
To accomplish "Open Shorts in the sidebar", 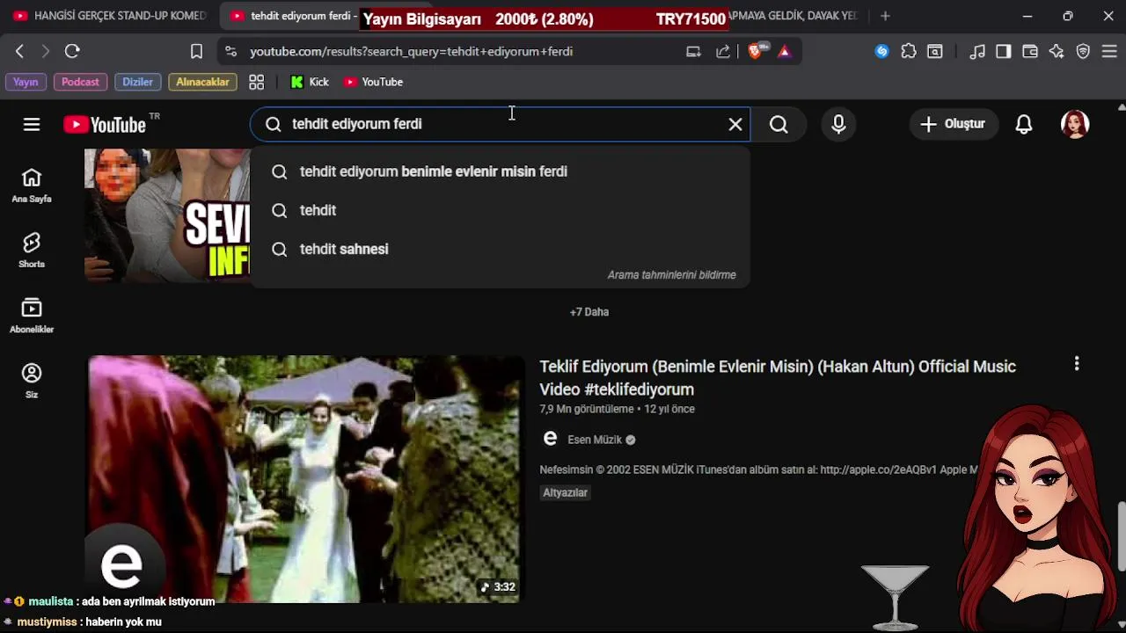I will coord(32,251).
